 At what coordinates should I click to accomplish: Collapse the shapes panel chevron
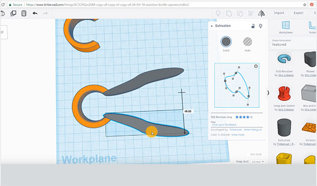[268, 93]
